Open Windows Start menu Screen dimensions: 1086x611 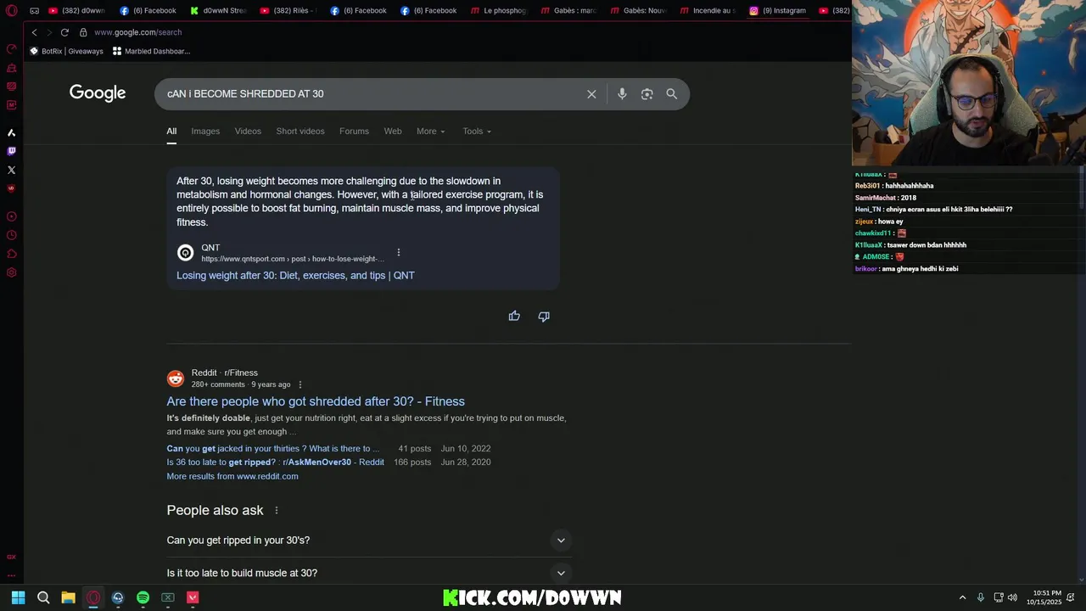(18, 597)
